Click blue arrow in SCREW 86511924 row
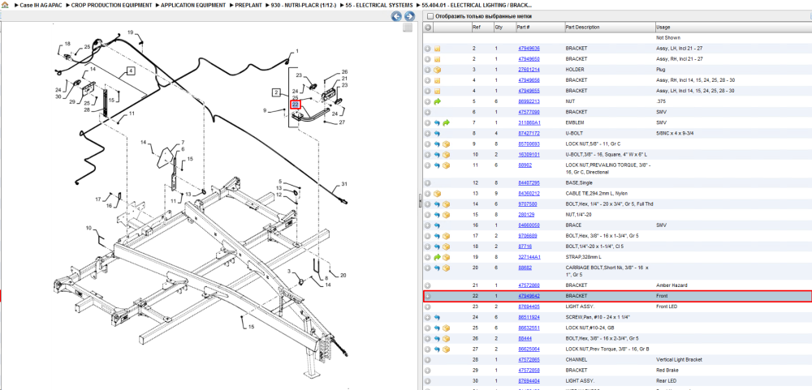 point(437,317)
